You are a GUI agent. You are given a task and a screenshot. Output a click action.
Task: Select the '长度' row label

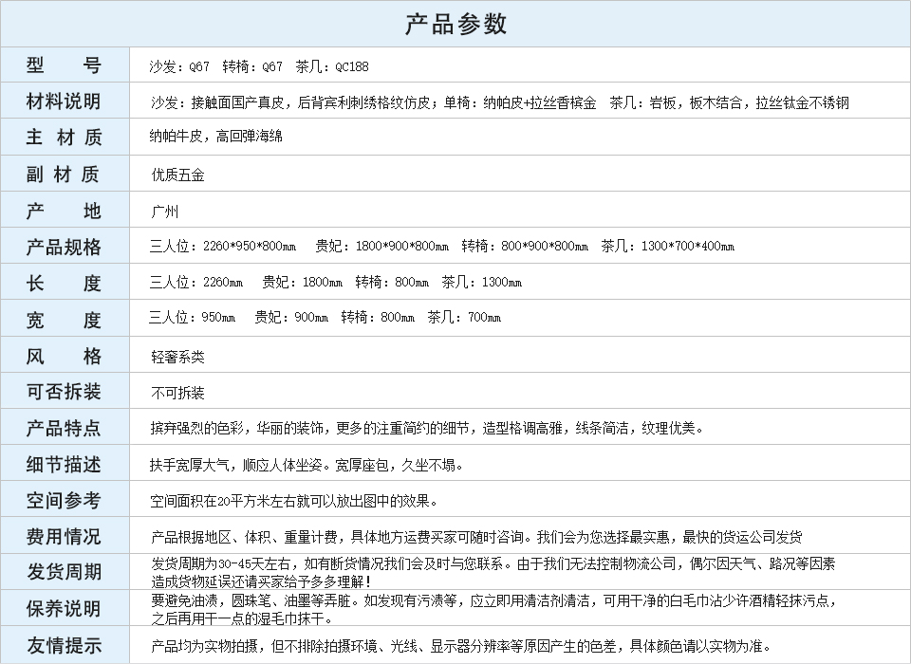coord(64,283)
